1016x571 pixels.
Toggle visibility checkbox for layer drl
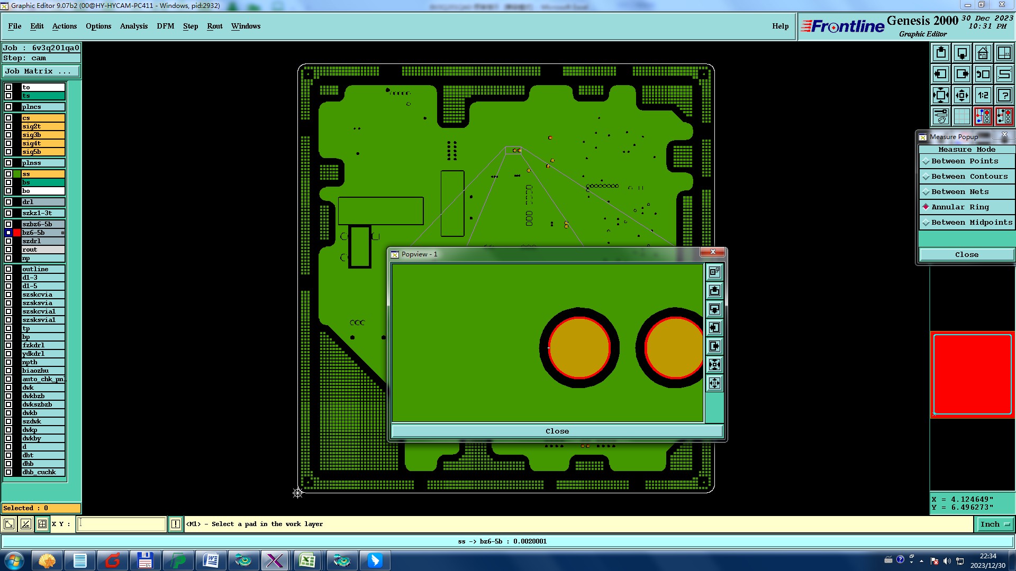coord(8,202)
